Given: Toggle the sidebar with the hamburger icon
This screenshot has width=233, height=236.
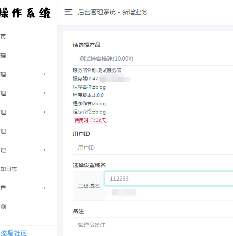Looking at the screenshot, I should click(68, 12).
